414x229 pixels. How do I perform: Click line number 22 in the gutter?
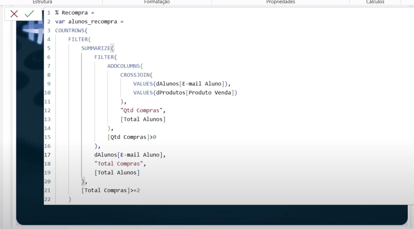click(49, 199)
